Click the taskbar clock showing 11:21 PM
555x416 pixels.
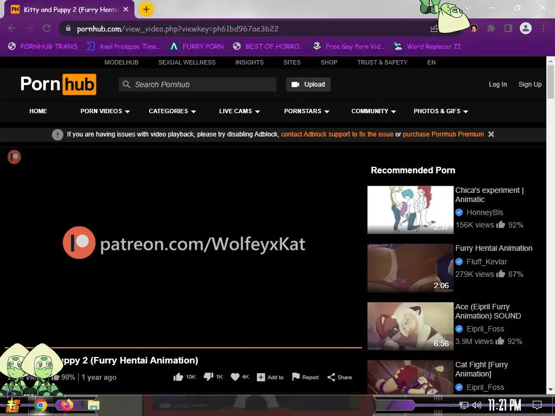pyautogui.click(x=505, y=405)
